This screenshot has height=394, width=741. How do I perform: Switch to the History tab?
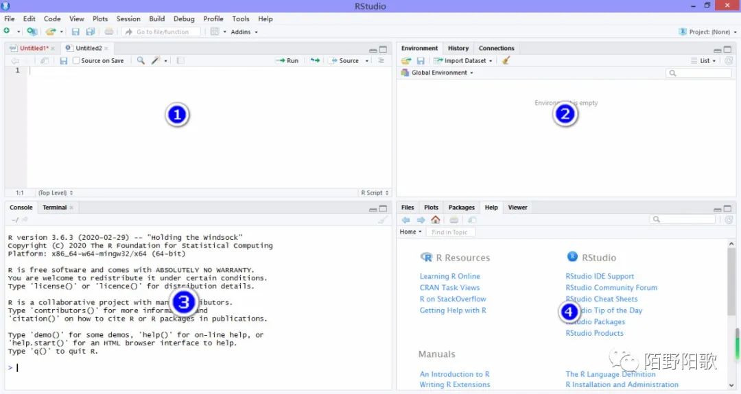[458, 48]
